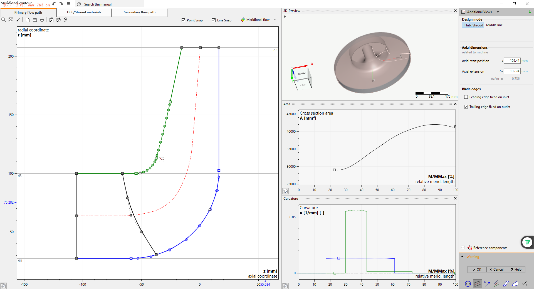The image size is (534, 289).
Task: Select the Meridional contour step icon
Action: [477, 284]
